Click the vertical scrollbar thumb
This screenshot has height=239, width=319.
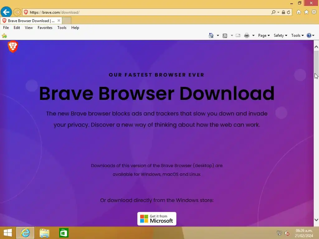coord(316,64)
